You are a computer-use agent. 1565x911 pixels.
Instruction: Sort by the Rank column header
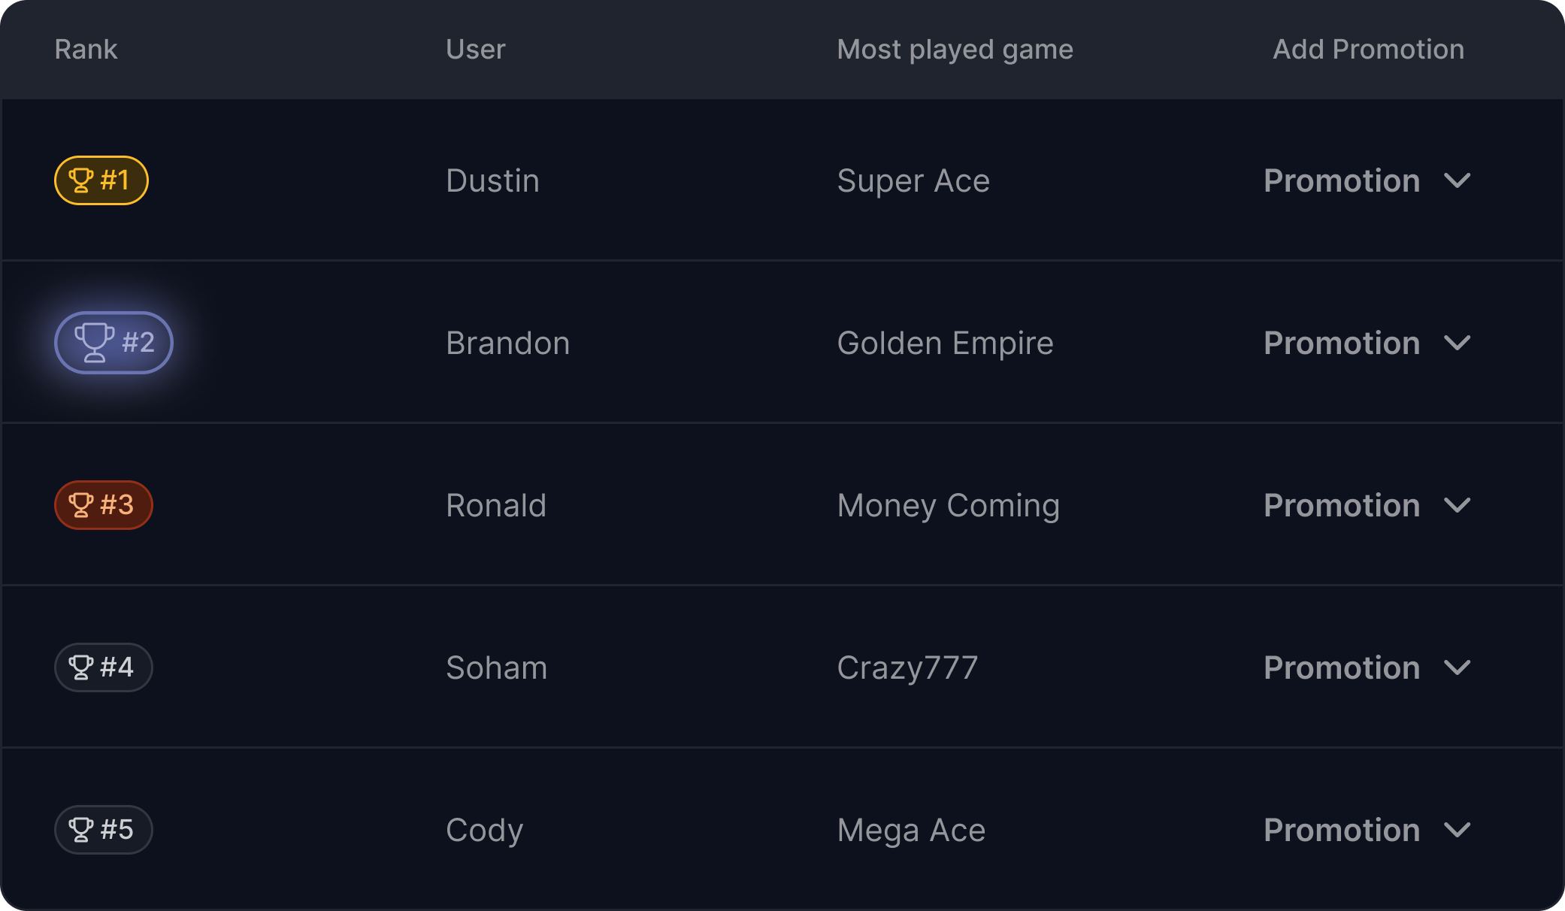pyautogui.click(x=86, y=50)
